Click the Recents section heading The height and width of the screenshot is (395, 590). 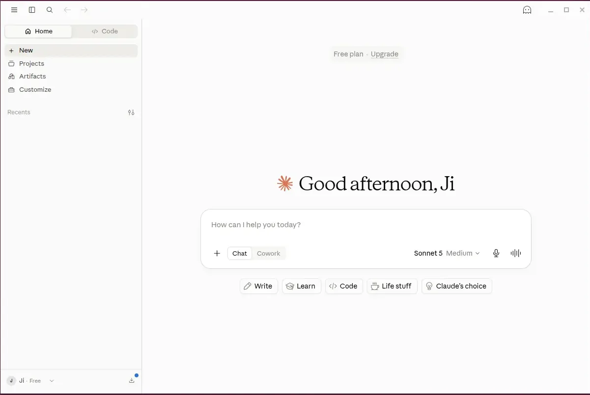(x=19, y=112)
